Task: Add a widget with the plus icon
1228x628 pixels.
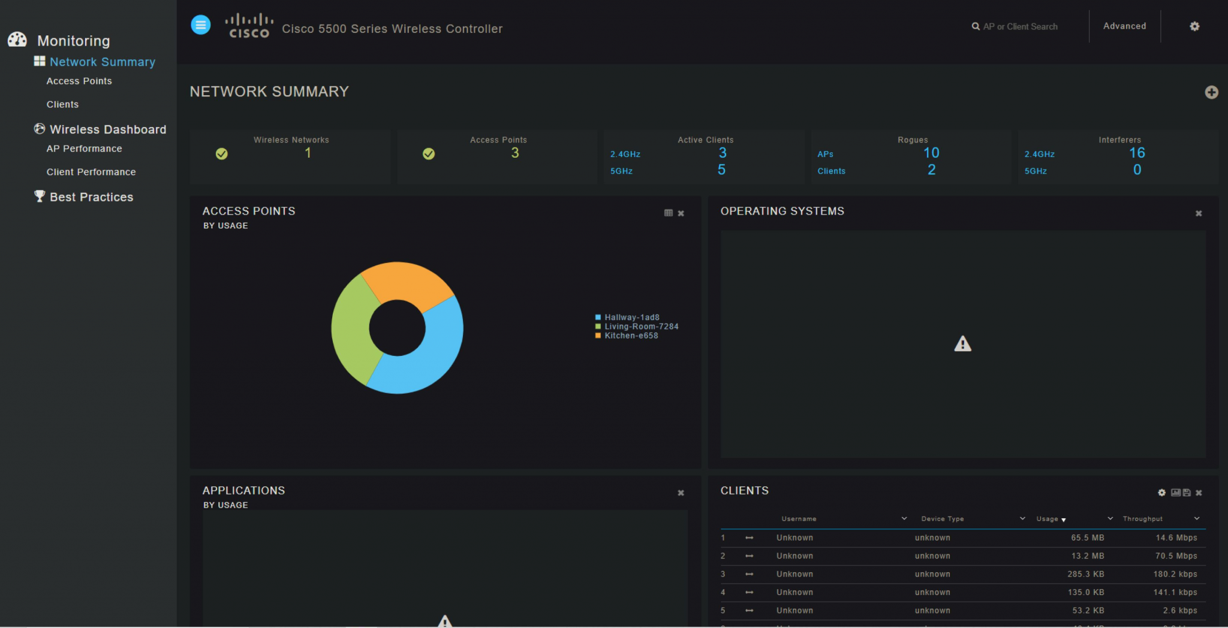Action: coord(1211,92)
